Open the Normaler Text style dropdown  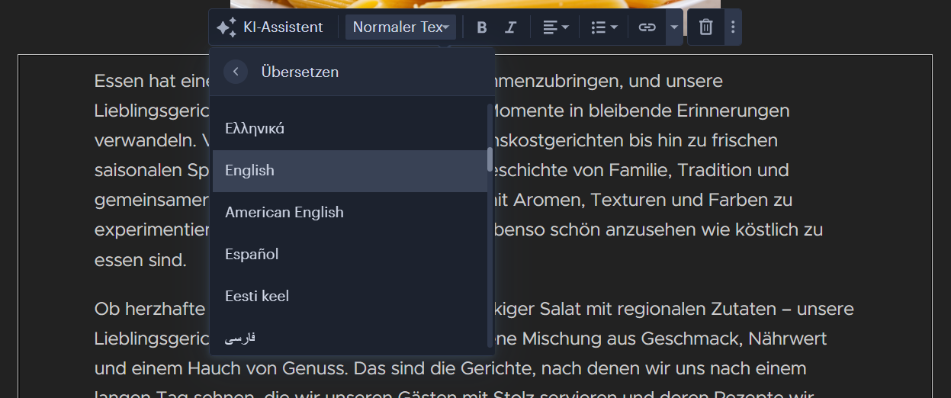click(400, 27)
